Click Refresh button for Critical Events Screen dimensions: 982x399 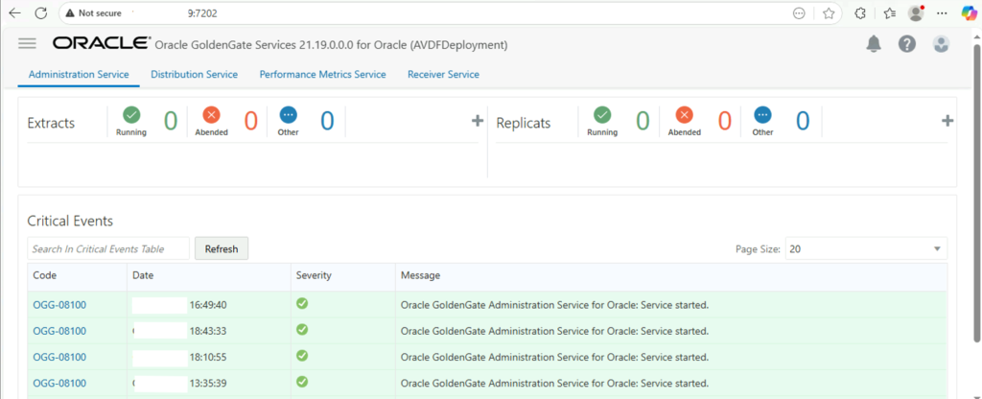(222, 248)
